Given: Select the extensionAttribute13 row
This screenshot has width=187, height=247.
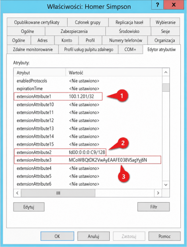Looking at the screenshot, I should click(x=88, y=129).
